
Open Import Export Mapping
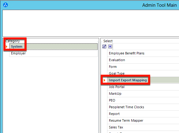point(143,80)
